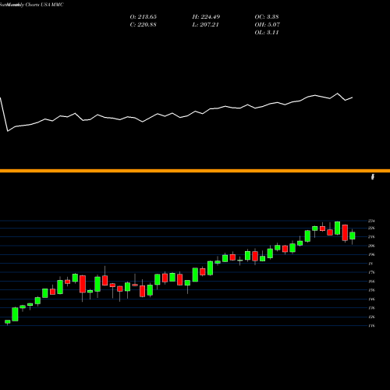
Task: Click the last green candlestick on the right
Action: coord(353,236)
